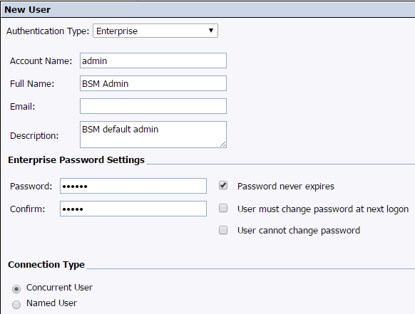
Task: Focus the Password entry field
Action: pyautogui.click(x=133, y=186)
